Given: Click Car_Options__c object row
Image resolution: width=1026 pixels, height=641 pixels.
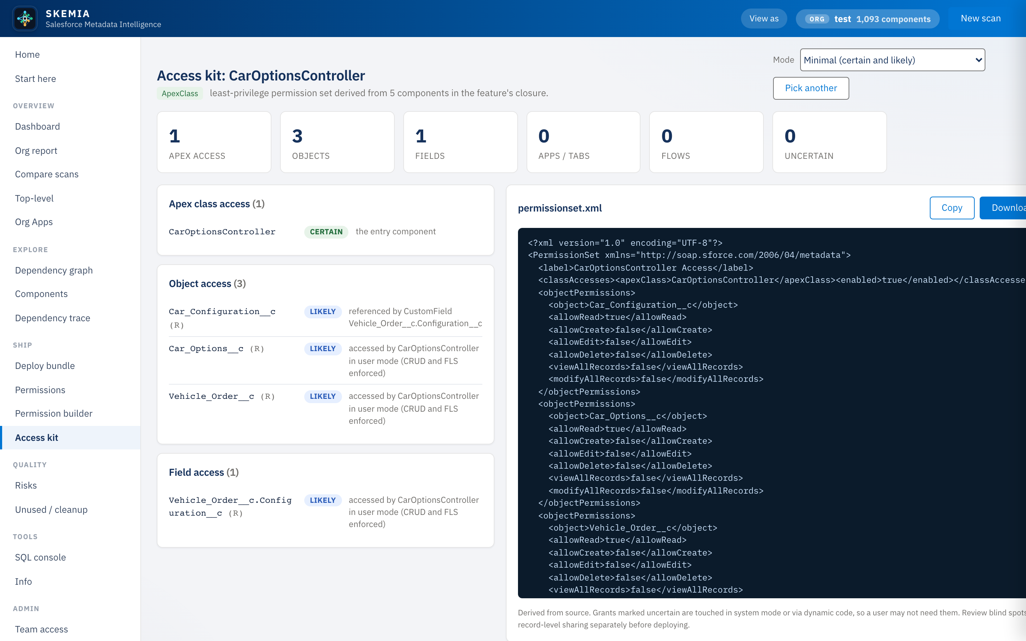Looking at the screenshot, I should tap(326, 360).
